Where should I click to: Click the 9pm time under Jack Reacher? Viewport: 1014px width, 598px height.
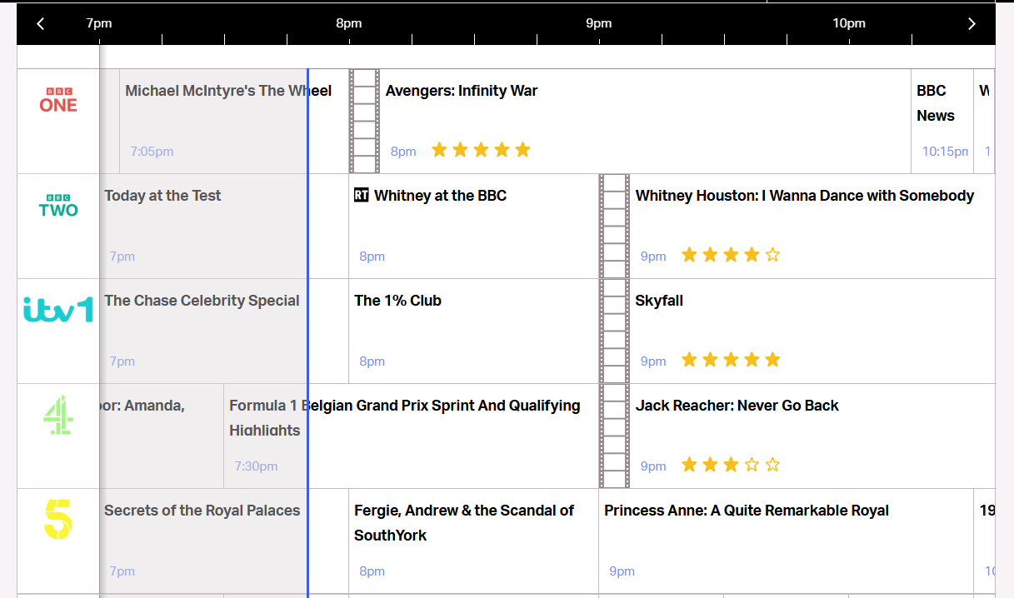[653, 466]
